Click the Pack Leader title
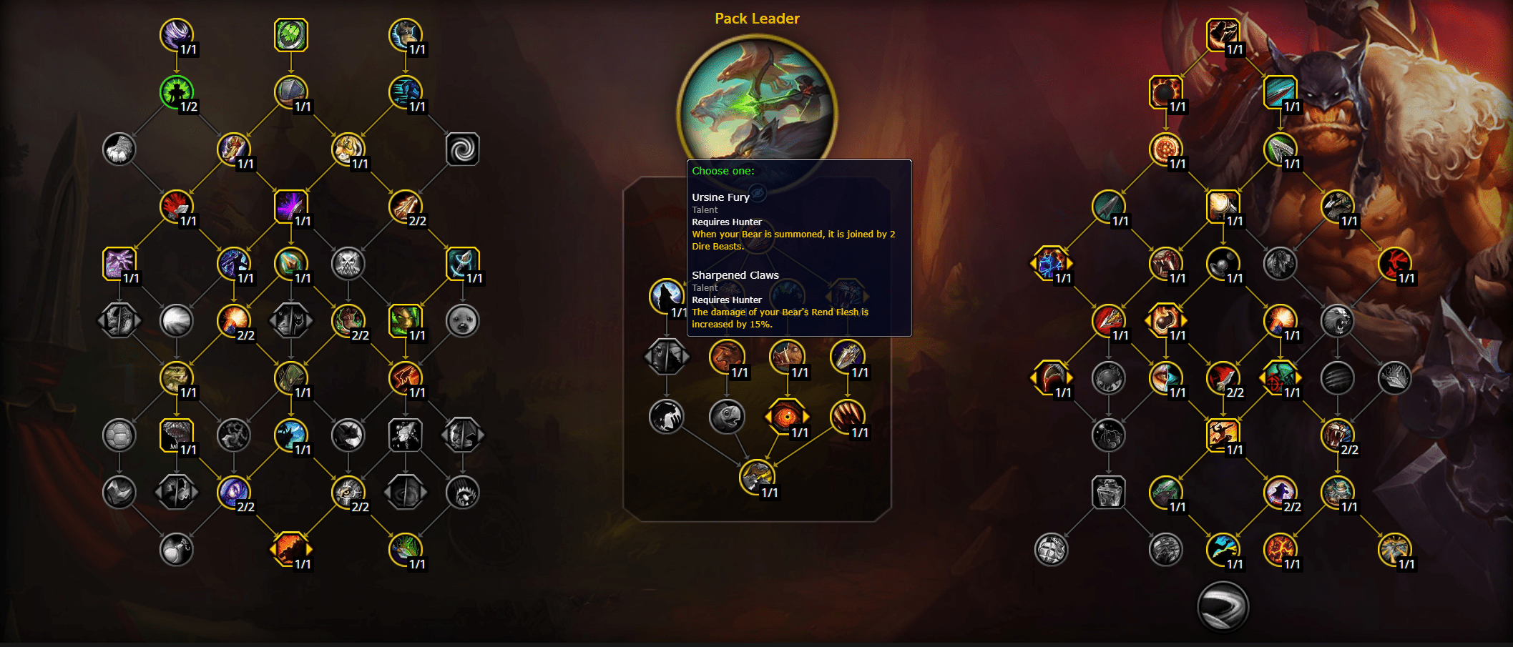This screenshot has height=647, width=1513. (x=757, y=19)
